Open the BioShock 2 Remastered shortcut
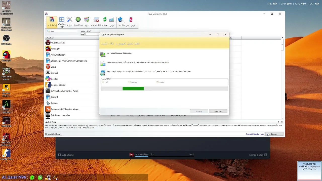The height and width of the screenshot is (181, 322). click(6, 24)
